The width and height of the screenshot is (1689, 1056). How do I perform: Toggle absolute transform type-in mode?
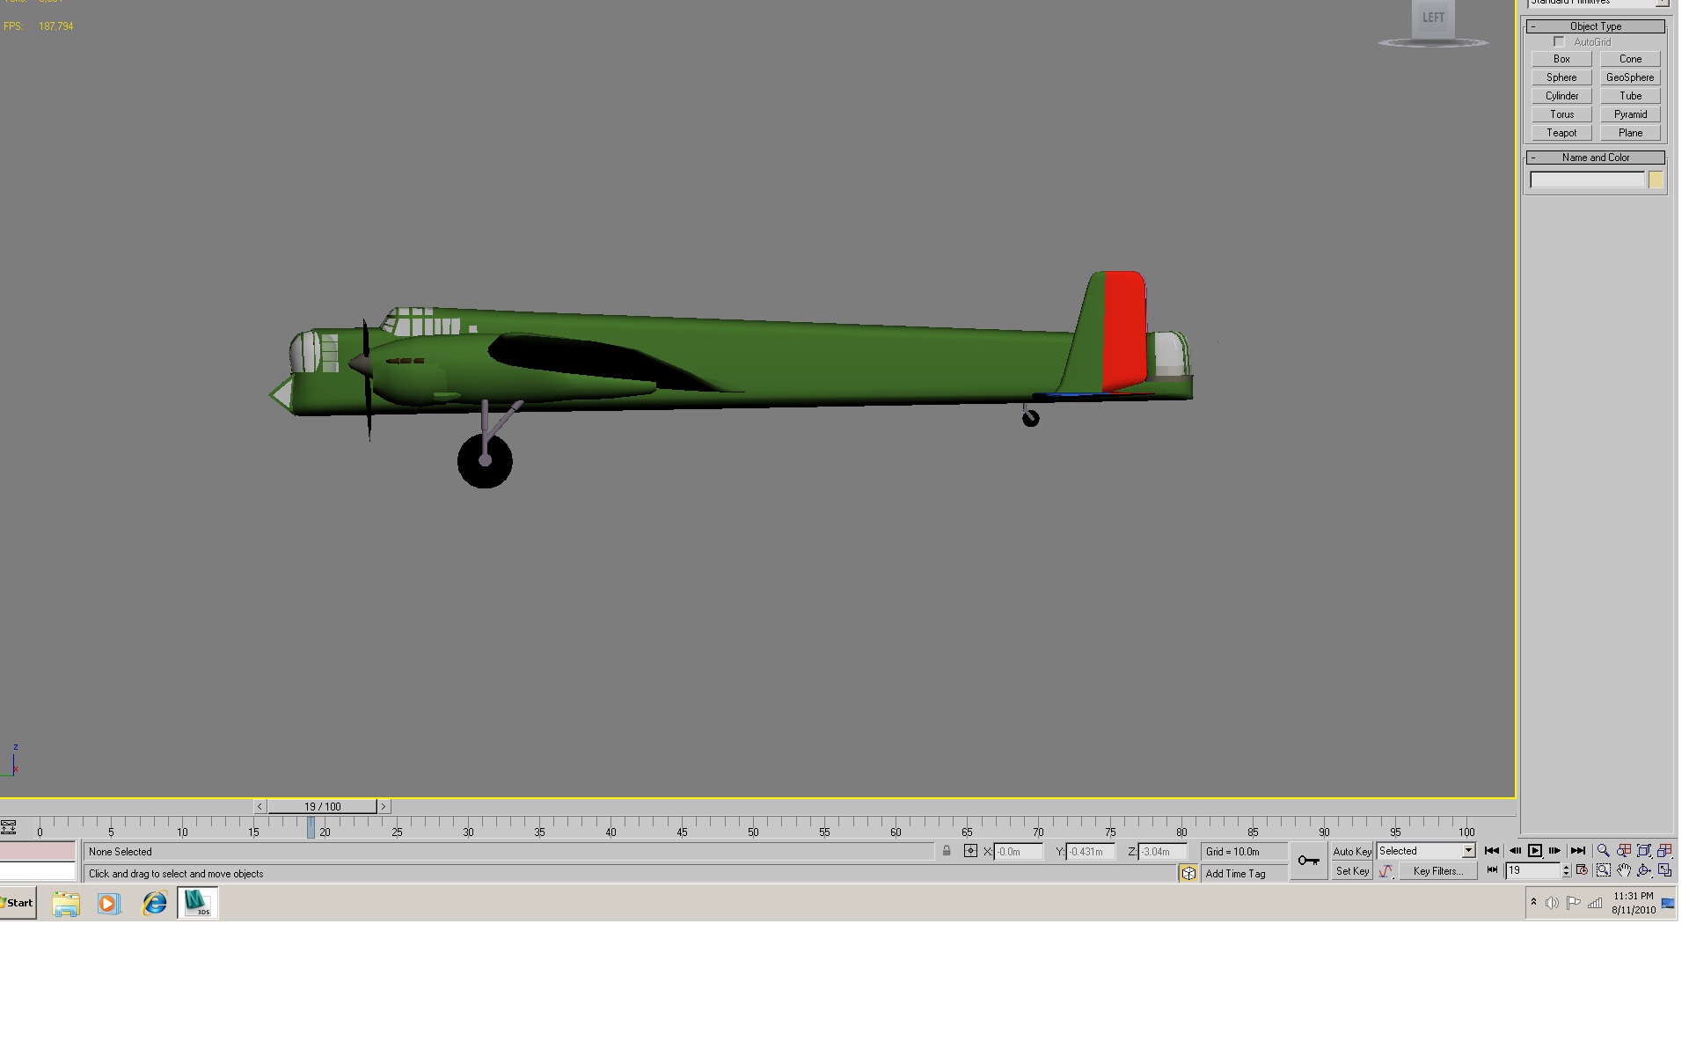click(x=970, y=851)
